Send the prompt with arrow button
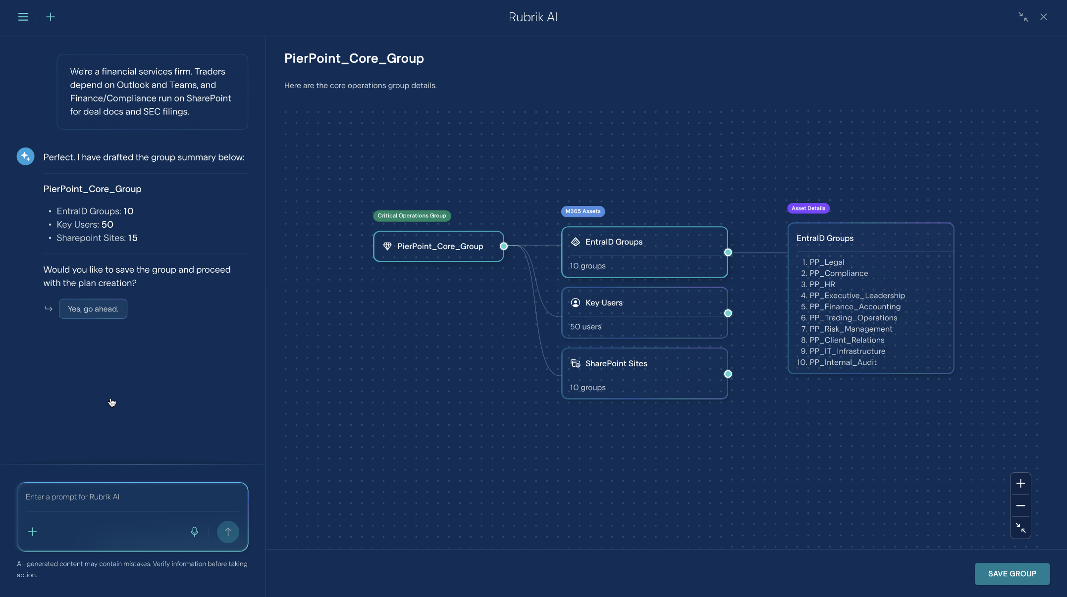 click(228, 532)
